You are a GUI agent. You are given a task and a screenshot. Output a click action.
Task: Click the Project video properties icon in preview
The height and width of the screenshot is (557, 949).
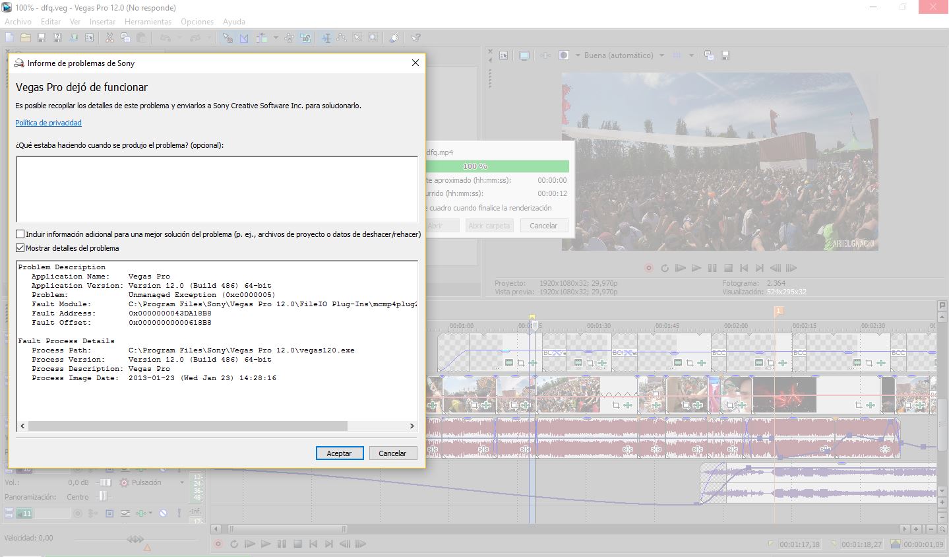point(503,55)
